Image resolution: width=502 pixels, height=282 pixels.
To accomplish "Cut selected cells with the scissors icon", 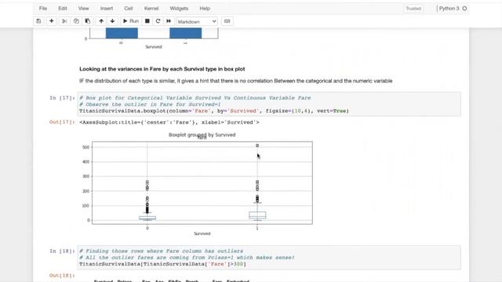I will [x=64, y=21].
